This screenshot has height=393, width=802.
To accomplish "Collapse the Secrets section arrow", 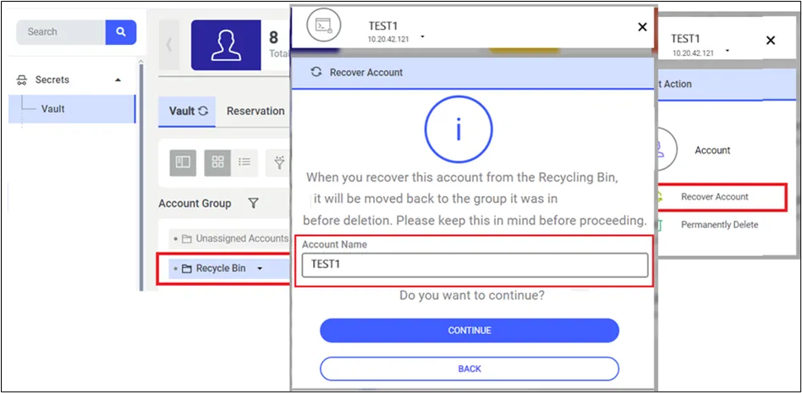I will tap(118, 80).
